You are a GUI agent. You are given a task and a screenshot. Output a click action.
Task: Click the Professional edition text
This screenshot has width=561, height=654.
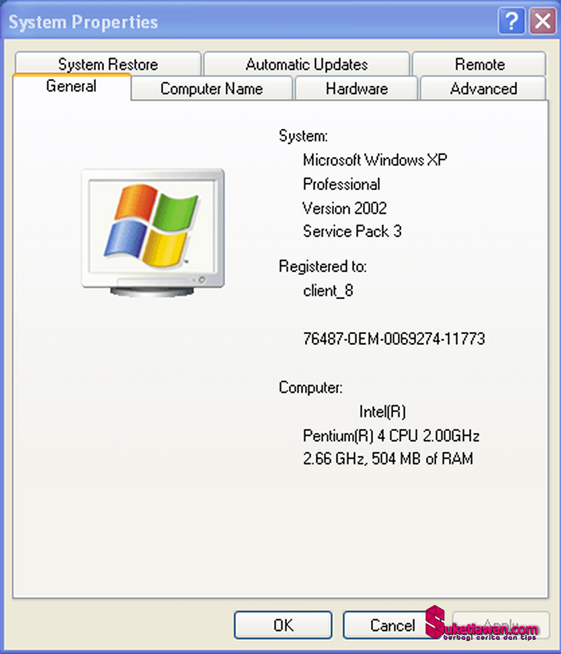pyautogui.click(x=342, y=184)
